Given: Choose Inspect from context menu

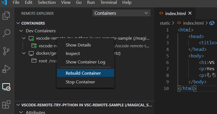Looking at the screenshot, I should [86, 54].
